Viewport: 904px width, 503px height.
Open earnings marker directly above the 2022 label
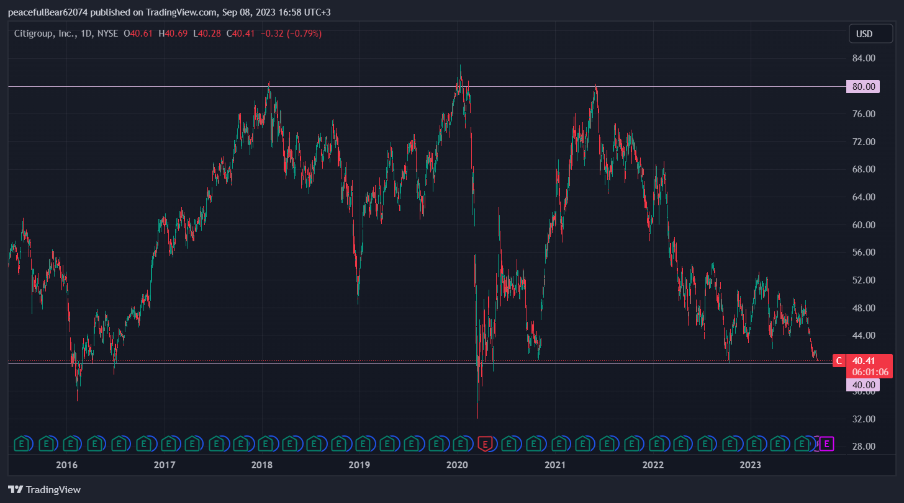[656, 443]
